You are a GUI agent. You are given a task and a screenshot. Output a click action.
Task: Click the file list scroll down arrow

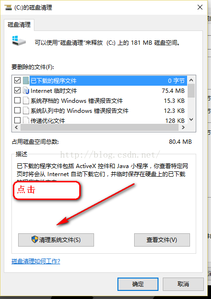coord(191,120)
